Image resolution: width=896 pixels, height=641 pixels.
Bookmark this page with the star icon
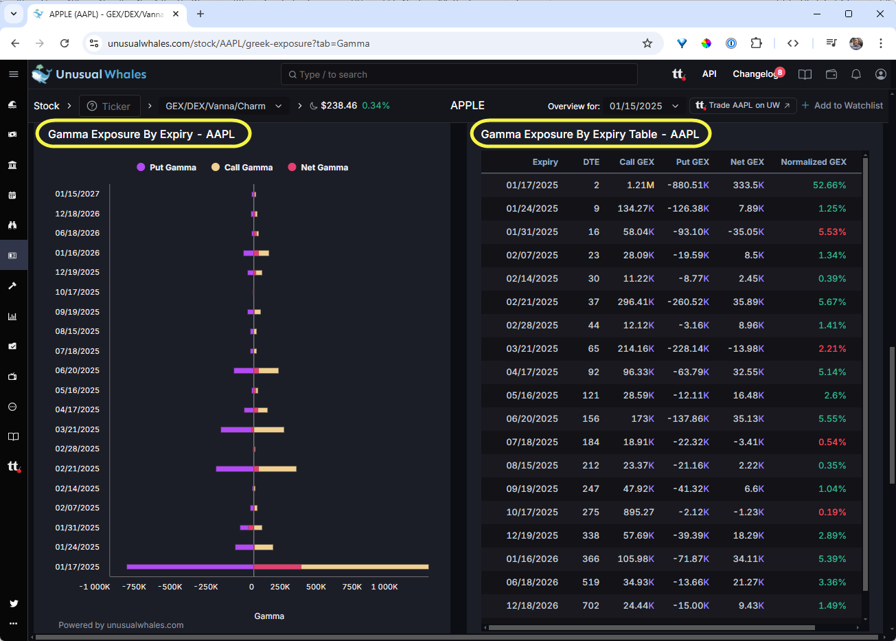coord(647,43)
